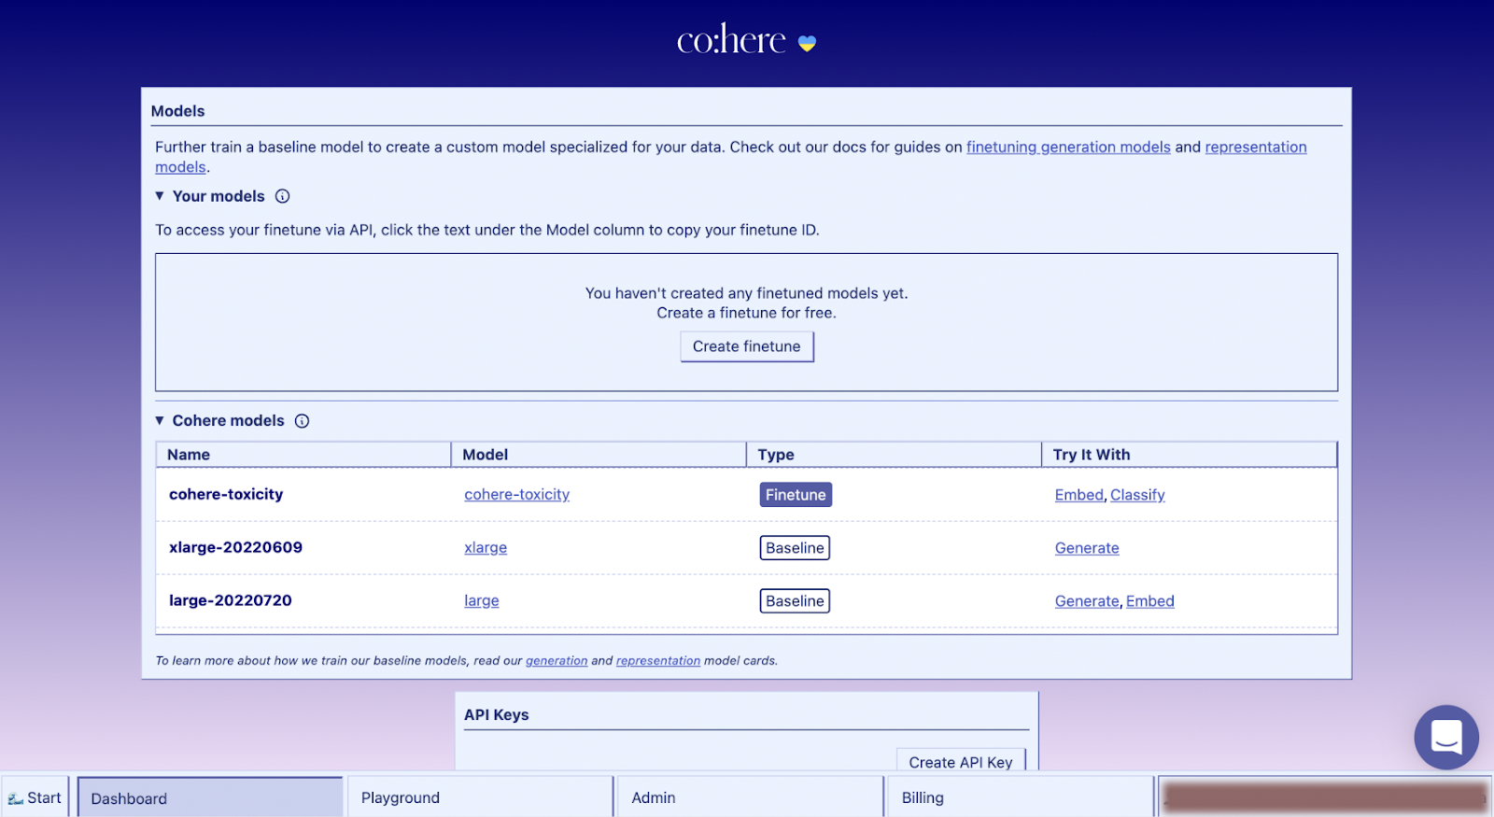Click the Baseline badge in xlarge row
1494x817 pixels.
click(795, 548)
